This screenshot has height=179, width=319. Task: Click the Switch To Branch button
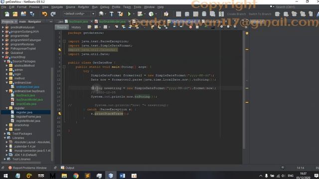click(260, 14)
